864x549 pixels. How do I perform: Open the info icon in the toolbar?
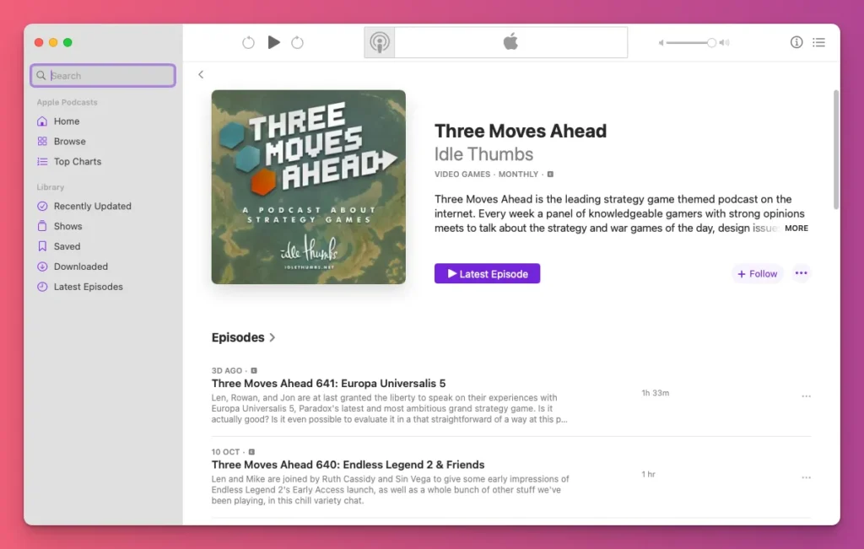tap(796, 42)
